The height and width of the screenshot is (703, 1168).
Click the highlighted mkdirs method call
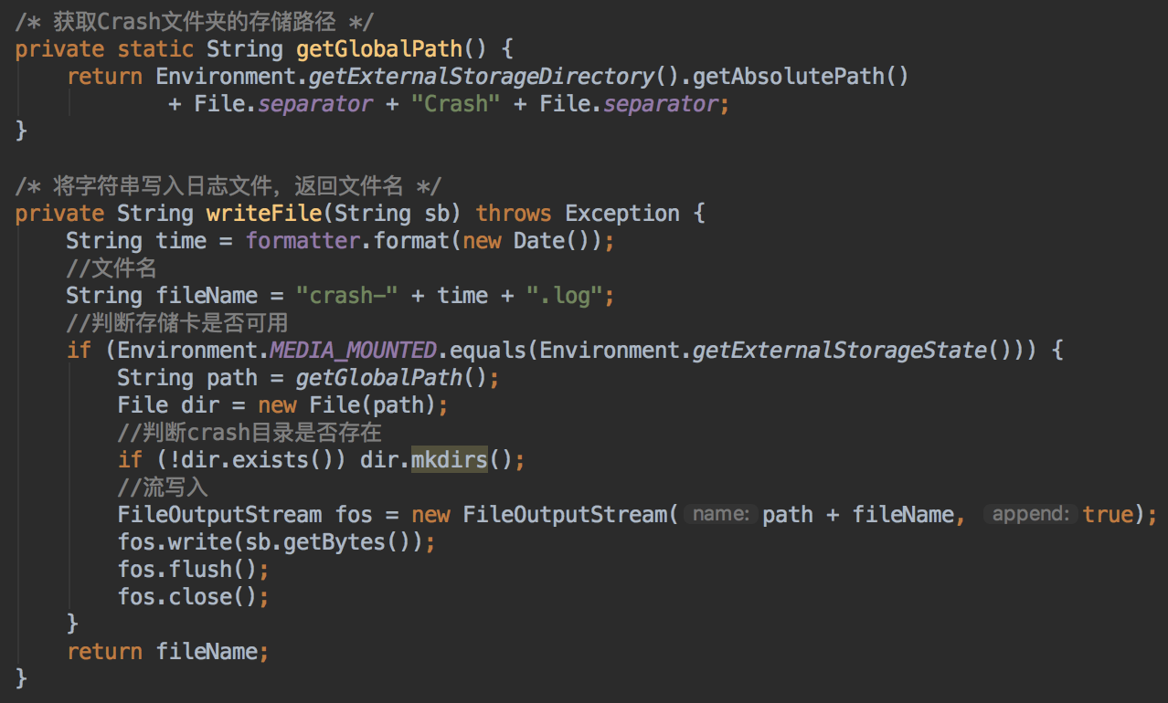(449, 459)
